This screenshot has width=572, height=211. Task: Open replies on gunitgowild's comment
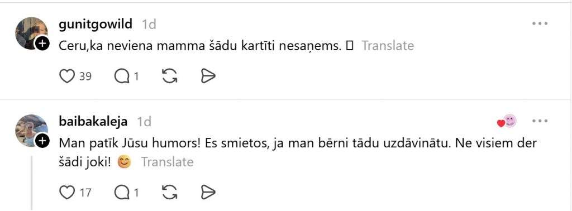pos(121,76)
